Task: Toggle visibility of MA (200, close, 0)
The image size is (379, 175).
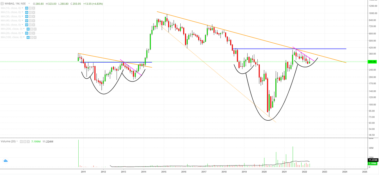Action: coord(28,29)
